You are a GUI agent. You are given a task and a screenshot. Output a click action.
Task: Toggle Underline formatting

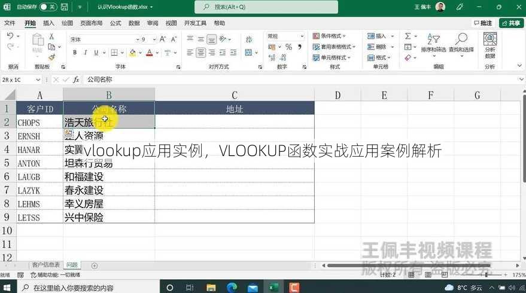[96, 53]
